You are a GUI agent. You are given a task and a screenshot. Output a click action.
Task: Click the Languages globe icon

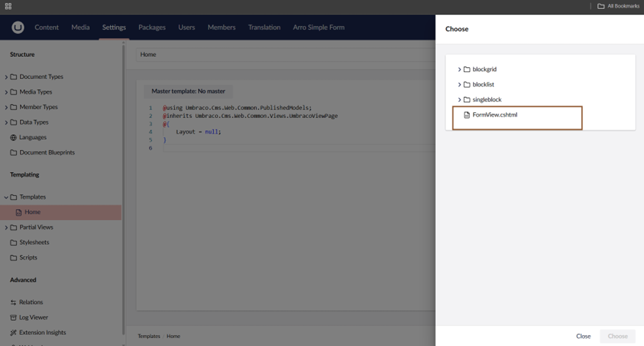click(14, 138)
